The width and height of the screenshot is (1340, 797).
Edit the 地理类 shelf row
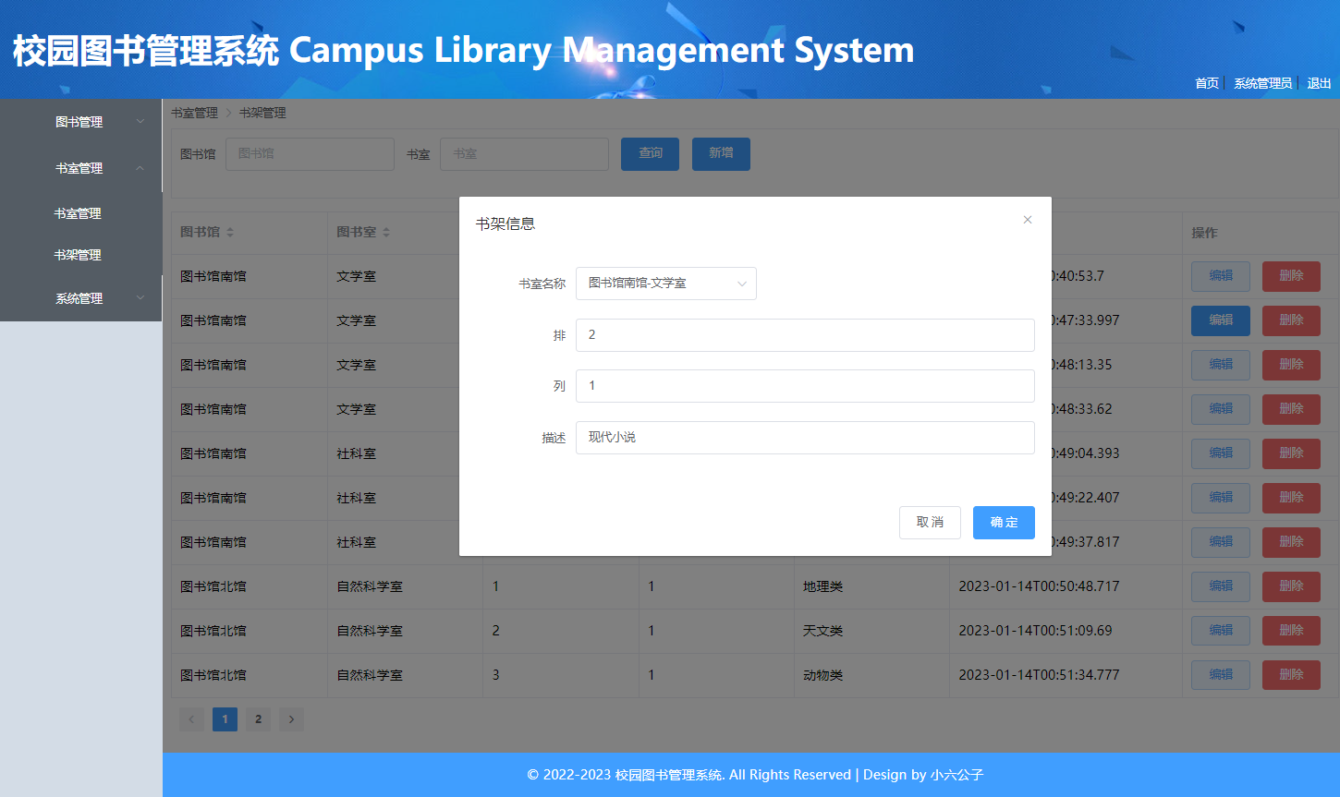pos(1221,586)
